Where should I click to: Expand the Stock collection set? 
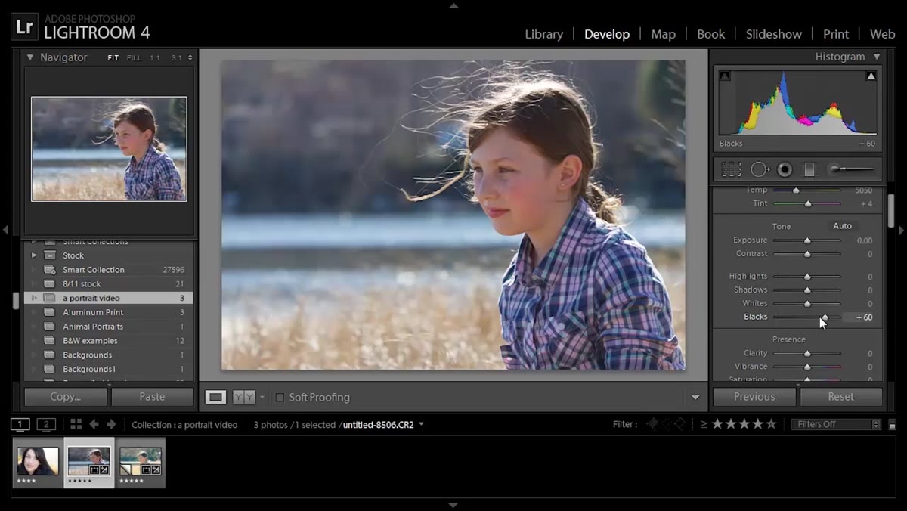click(33, 255)
